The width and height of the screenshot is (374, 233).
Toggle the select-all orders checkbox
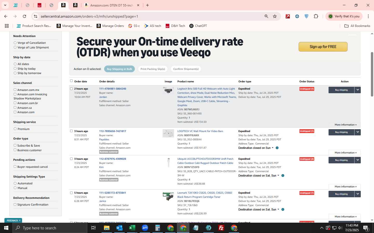coord(71,81)
